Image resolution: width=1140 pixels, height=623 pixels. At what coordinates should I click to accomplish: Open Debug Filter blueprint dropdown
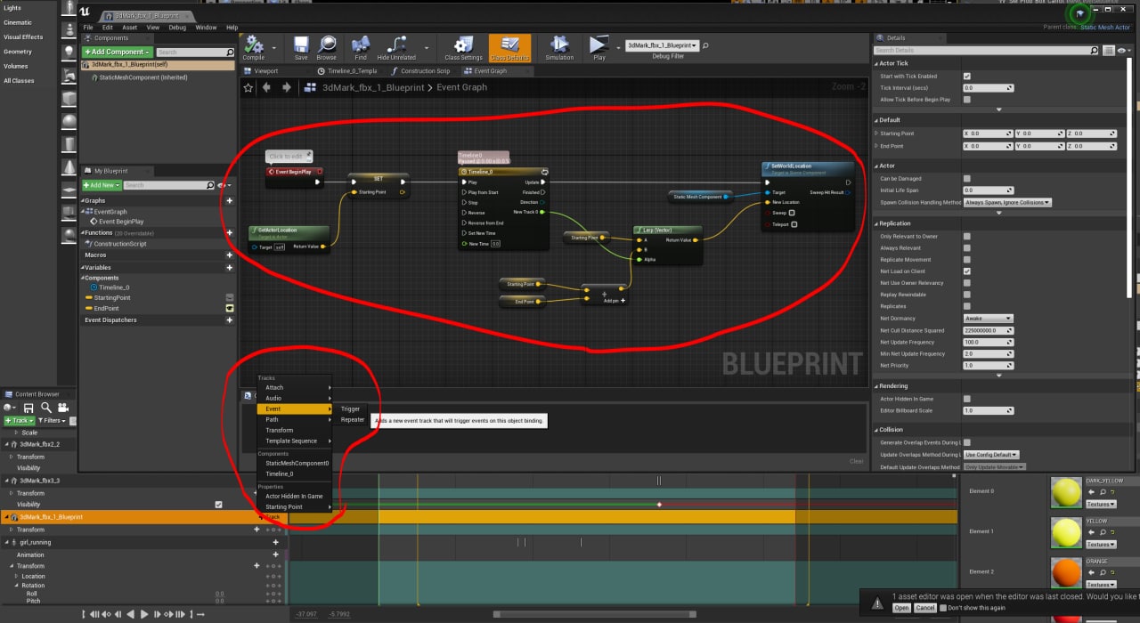(x=662, y=45)
